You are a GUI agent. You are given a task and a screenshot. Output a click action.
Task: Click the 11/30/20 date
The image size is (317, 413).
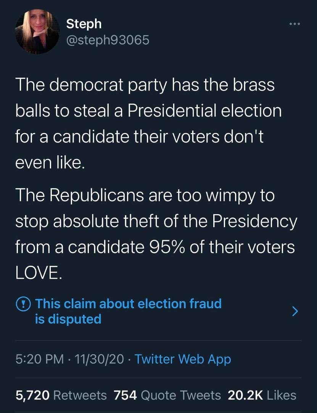[x=99, y=359]
